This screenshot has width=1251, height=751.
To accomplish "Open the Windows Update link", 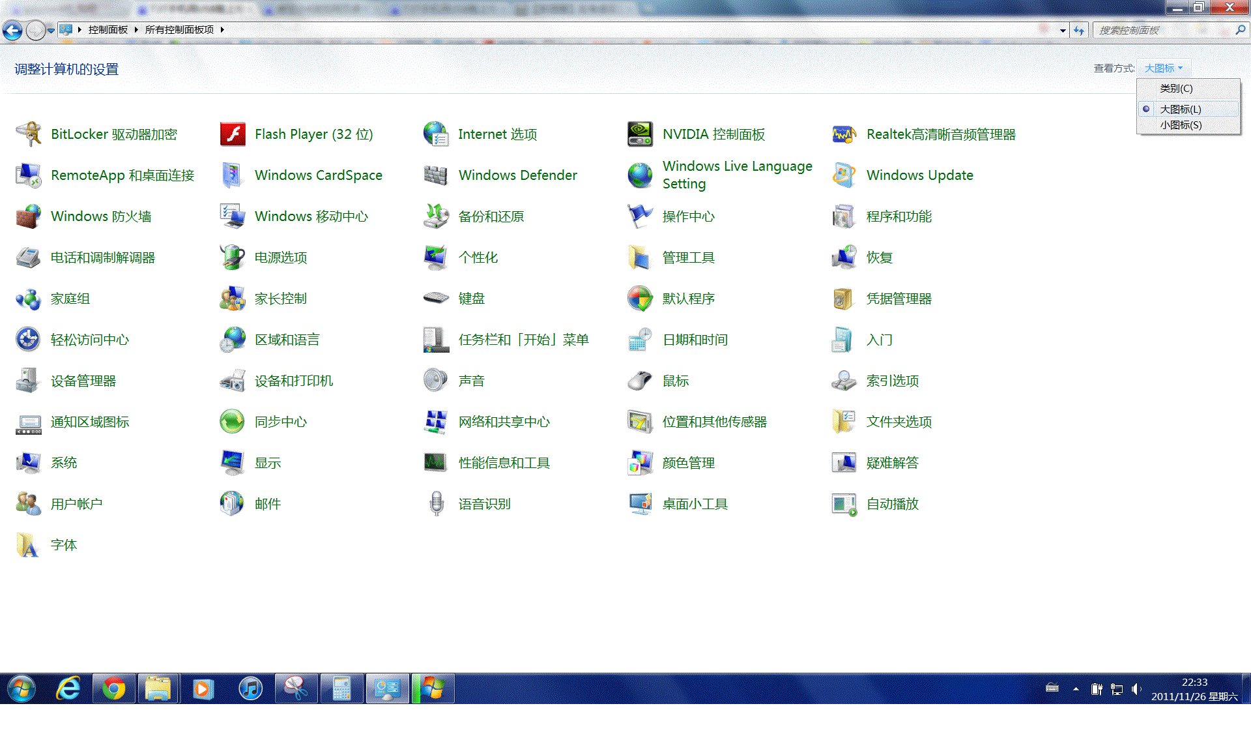I will (x=919, y=175).
